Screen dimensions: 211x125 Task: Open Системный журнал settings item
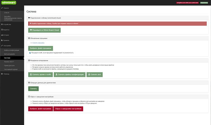(x=12, y=69)
